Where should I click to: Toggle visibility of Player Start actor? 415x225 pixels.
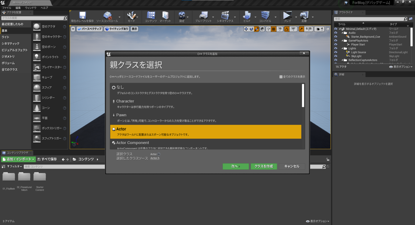pyautogui.click(x=335, y=44)
